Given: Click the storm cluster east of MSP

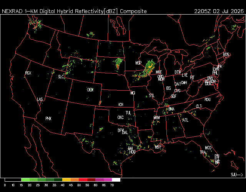Looking at the screenshot, I should point(150,67).
